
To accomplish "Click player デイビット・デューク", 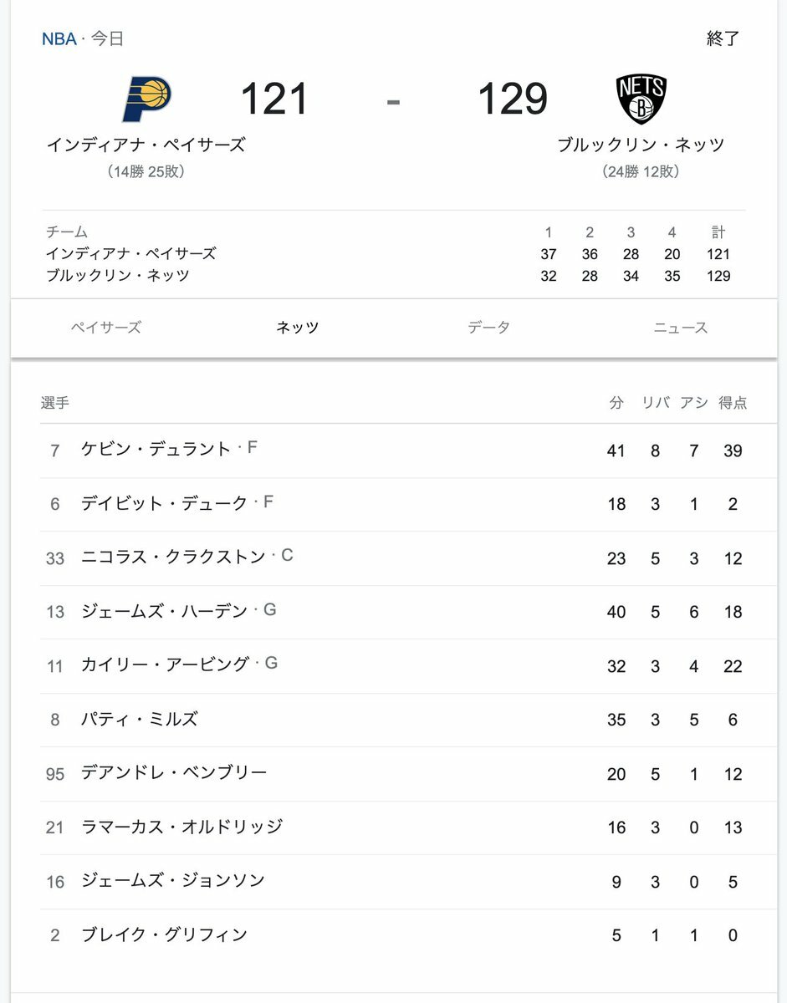I will (164, 503).
